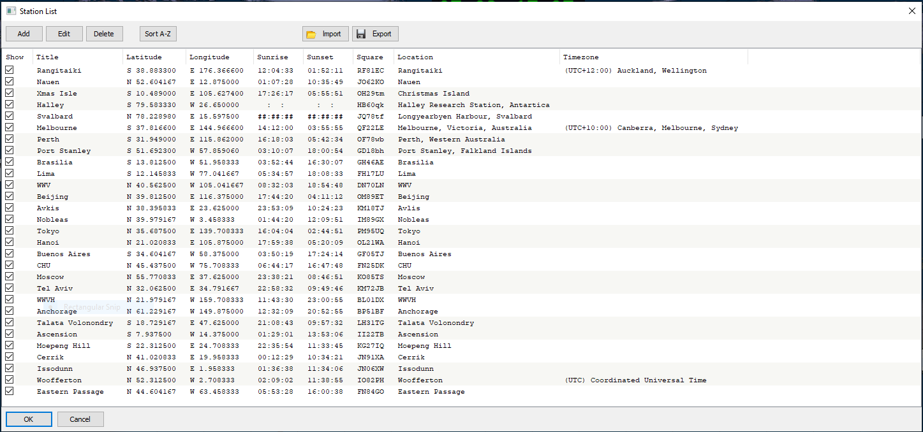Image resolution: width=923 pixels, height=432 pixels.
Task: Click the Sunrise column header
Action: tap(272, 57)
